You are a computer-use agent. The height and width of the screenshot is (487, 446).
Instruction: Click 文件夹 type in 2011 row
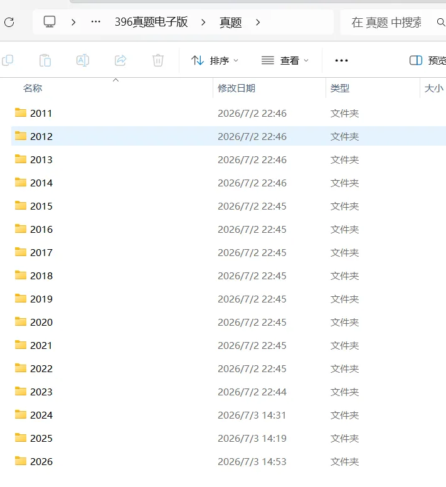click(x=344, y=114)
